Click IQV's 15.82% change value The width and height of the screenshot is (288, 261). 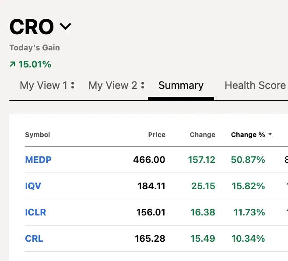(x=248, y=186)
